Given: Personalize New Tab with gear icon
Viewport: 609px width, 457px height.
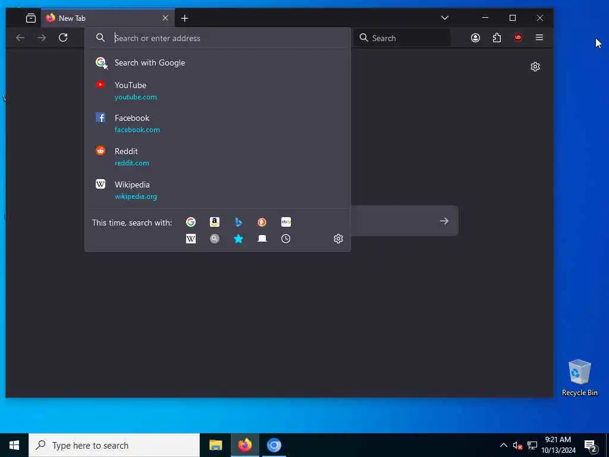Looking at the screenshot, I should click(535, 67).
